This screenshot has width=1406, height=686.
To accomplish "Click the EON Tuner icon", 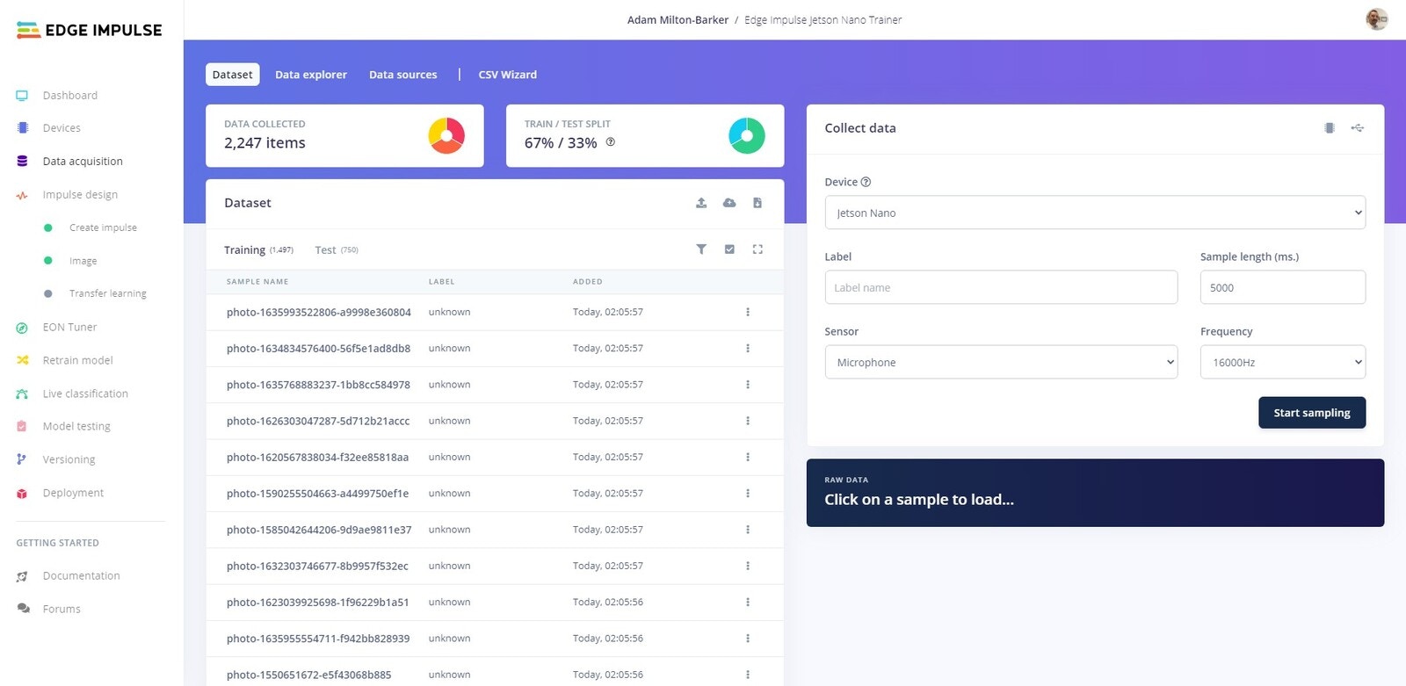I will 22,328.
